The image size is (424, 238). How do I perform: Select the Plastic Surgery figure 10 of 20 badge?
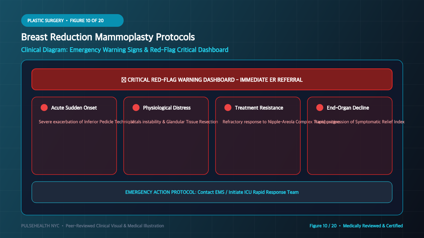(72, 20)
